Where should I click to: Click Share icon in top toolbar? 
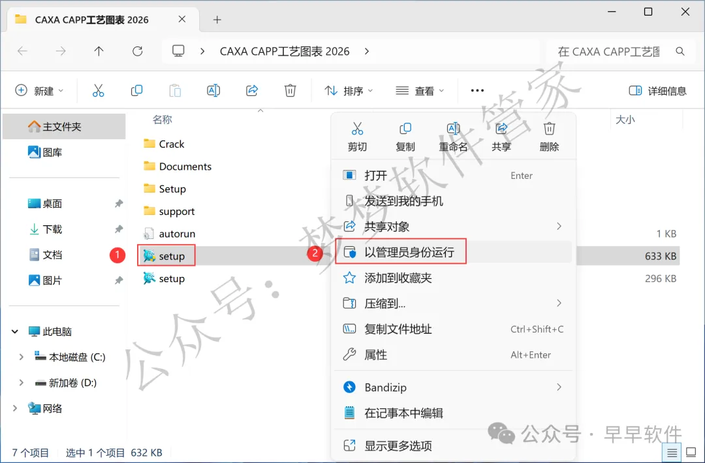tap(252, 90)
